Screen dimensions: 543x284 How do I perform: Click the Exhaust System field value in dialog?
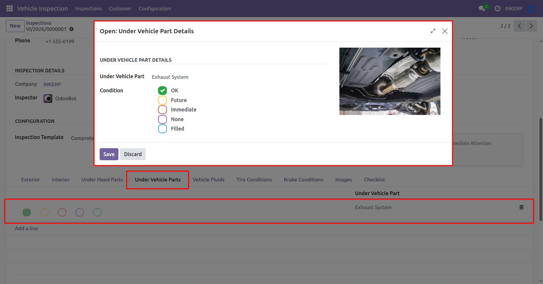click(170, 77)
